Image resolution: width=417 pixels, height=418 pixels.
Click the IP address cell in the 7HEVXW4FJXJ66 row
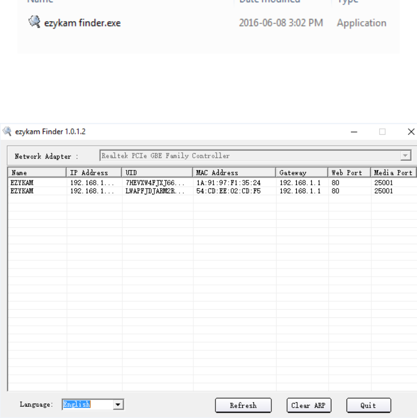coord(92,183)
